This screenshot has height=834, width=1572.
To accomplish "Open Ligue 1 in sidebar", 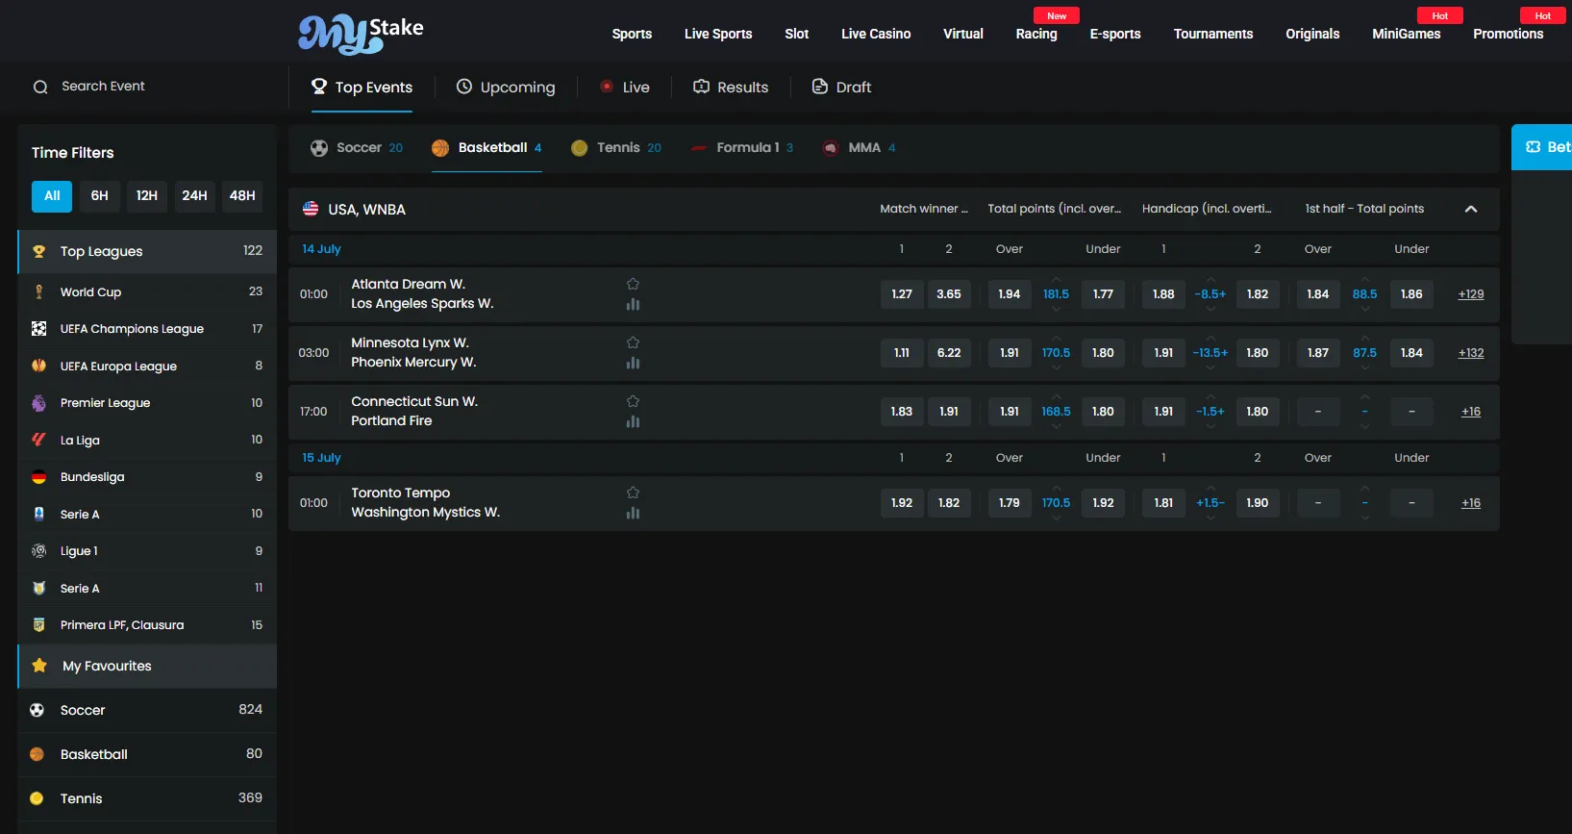I will [147, 551].
